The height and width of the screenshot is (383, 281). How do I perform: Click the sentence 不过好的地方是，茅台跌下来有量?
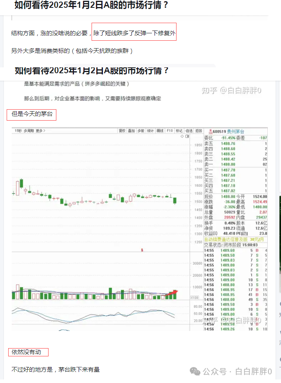[56, 370]
